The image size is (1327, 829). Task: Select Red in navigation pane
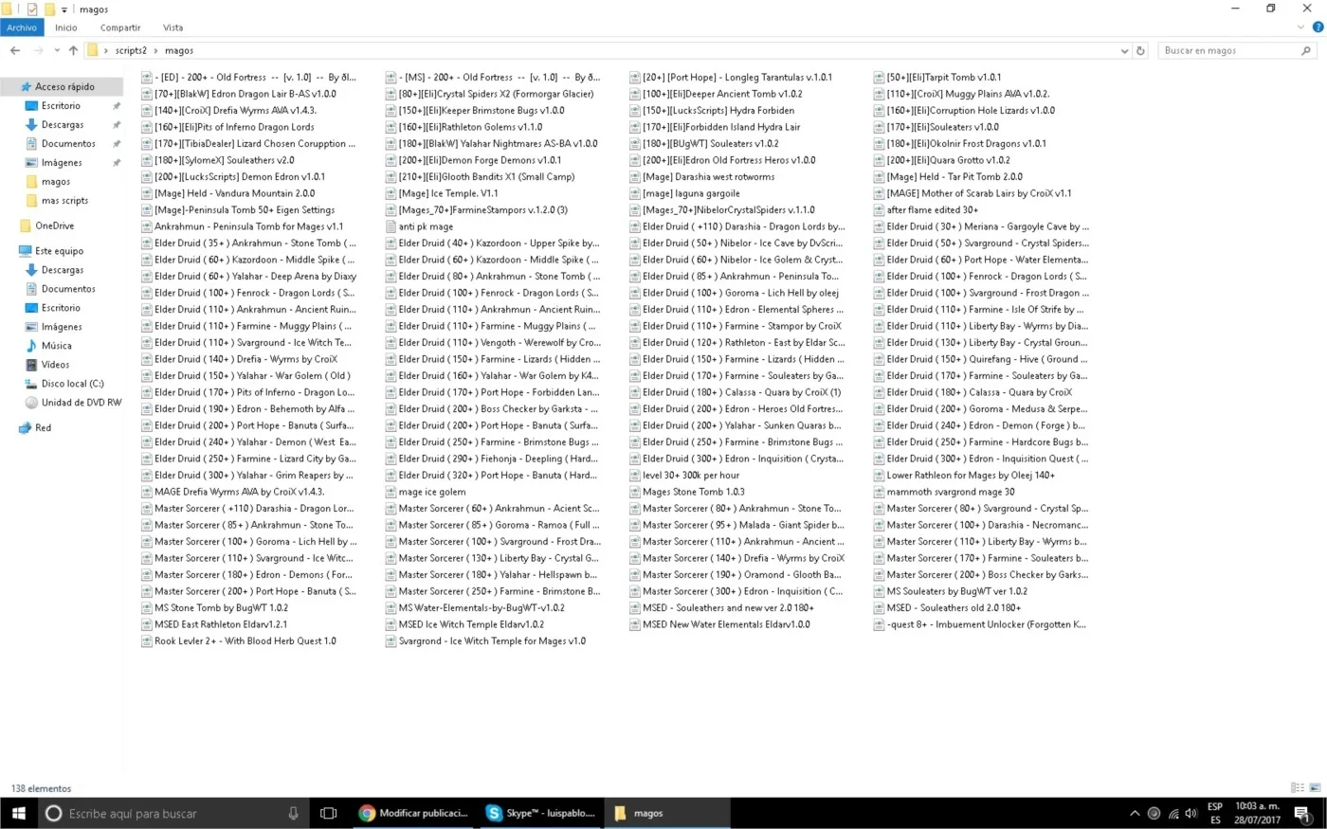click(43, 428)
